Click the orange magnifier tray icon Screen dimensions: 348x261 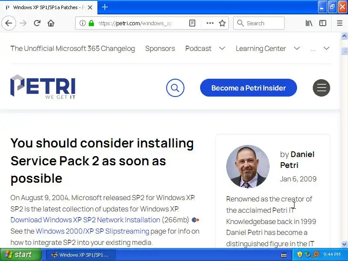[316, 254]
